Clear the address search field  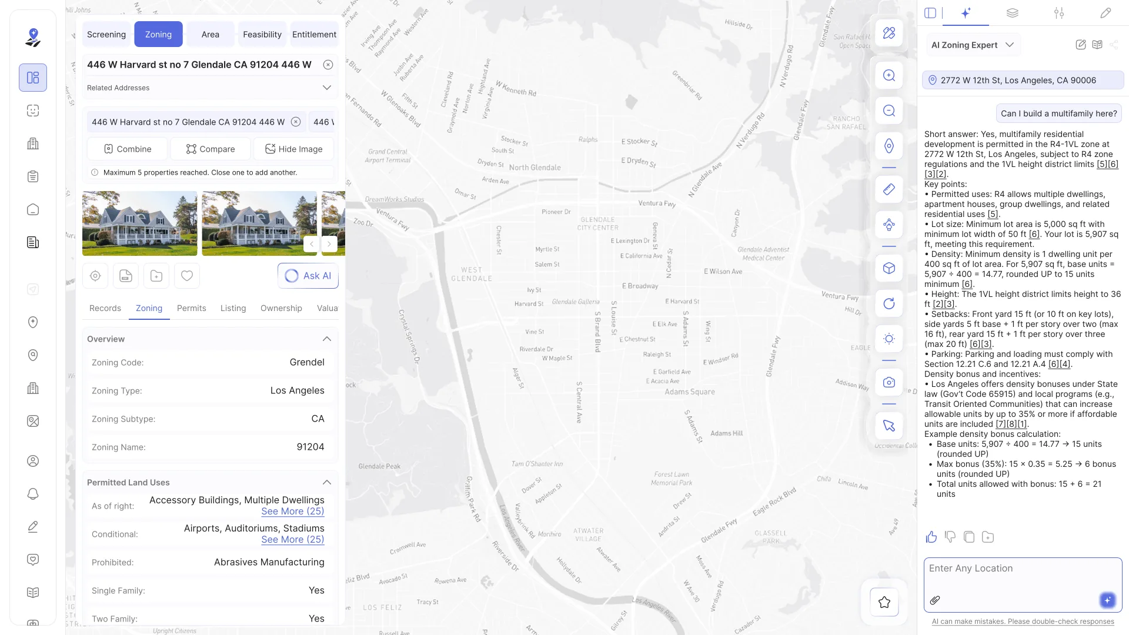328,65
